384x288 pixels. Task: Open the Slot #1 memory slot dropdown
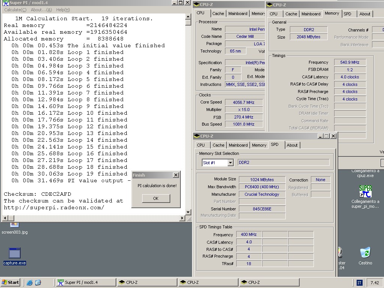(230, 163)
